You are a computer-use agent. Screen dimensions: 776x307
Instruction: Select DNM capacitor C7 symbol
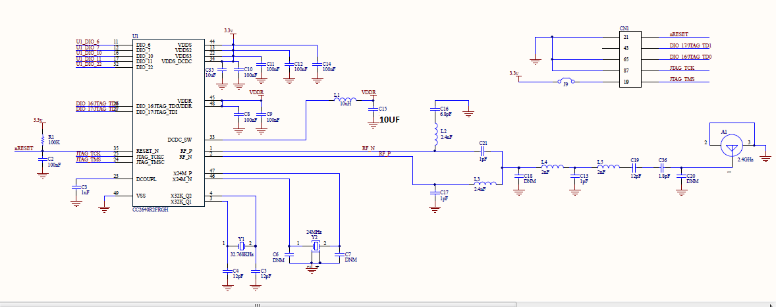coord(339,254)
